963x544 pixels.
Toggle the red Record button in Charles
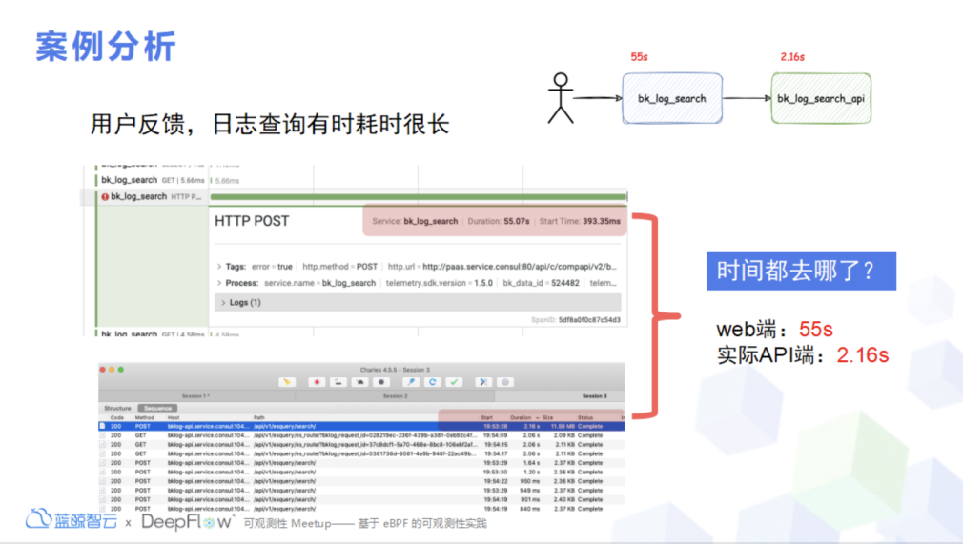[x=317, y=382]
